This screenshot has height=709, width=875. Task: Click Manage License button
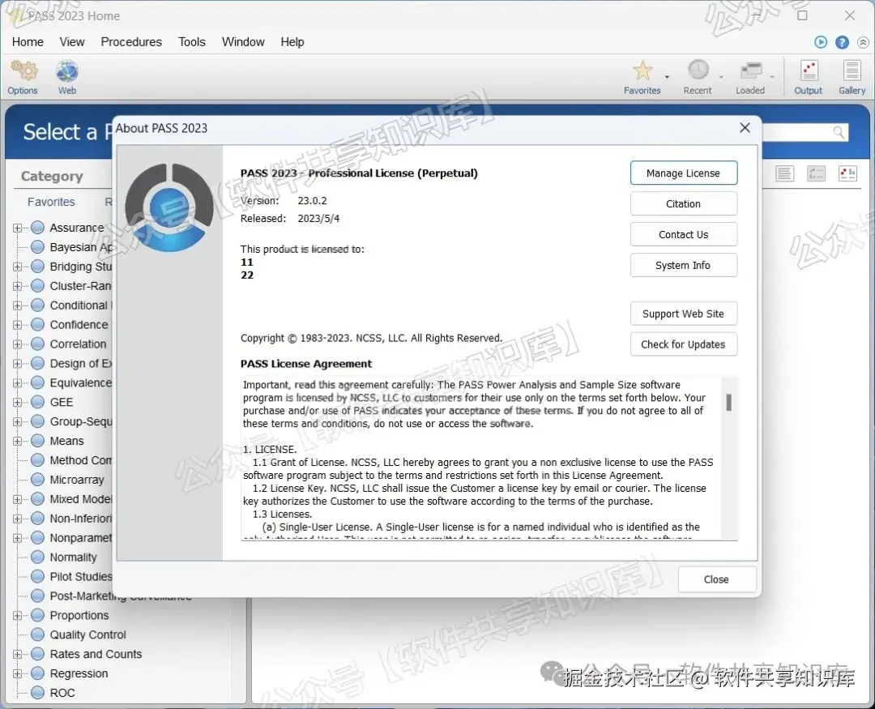pyautogui.click(x=684, y=173)
